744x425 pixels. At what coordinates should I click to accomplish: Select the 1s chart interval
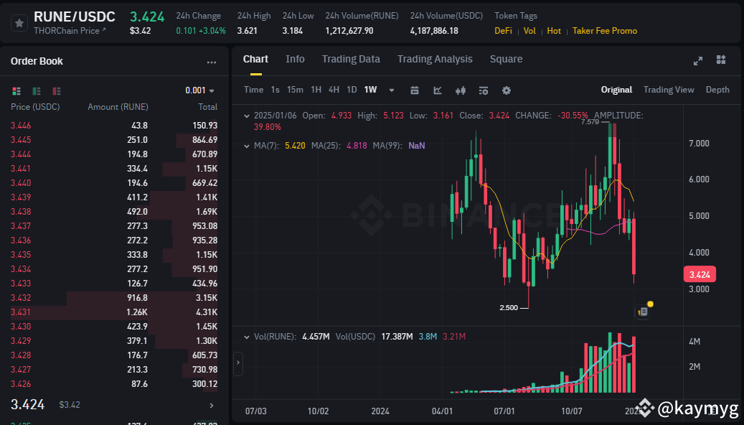(276, 90)
